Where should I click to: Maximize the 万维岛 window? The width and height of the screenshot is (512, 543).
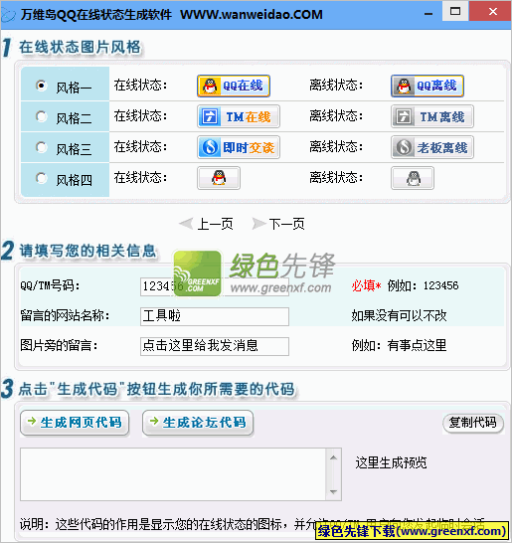coord(455,11)
